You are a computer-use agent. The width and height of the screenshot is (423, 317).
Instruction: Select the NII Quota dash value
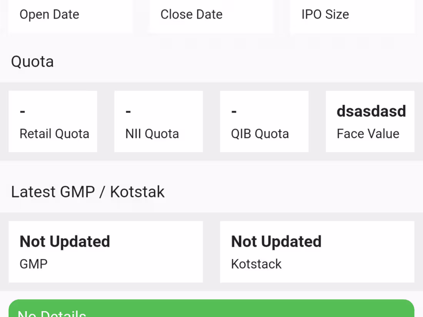[128, 111]
